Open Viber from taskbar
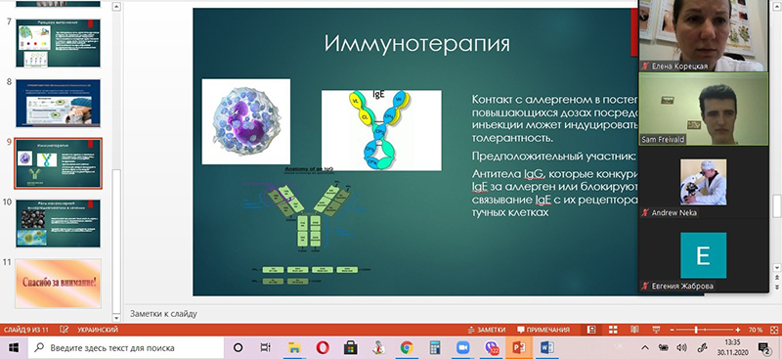This screenshot has width=782, height=359. pyautogui.click(x=492, y=347)
